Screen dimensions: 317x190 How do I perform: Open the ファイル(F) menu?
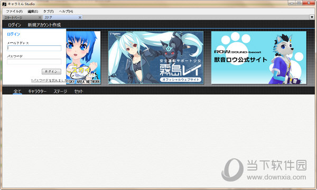14,12
